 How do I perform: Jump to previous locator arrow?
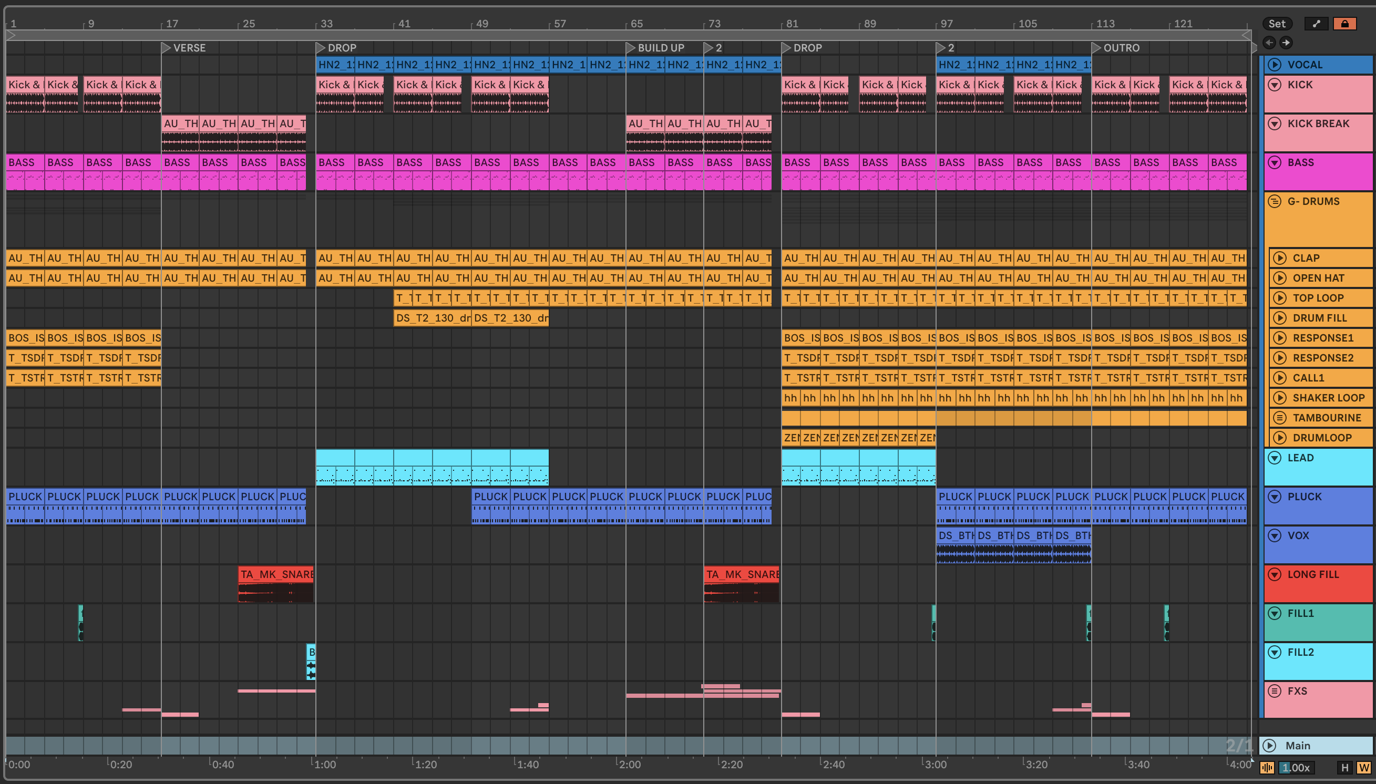(x=1269, y=43)
